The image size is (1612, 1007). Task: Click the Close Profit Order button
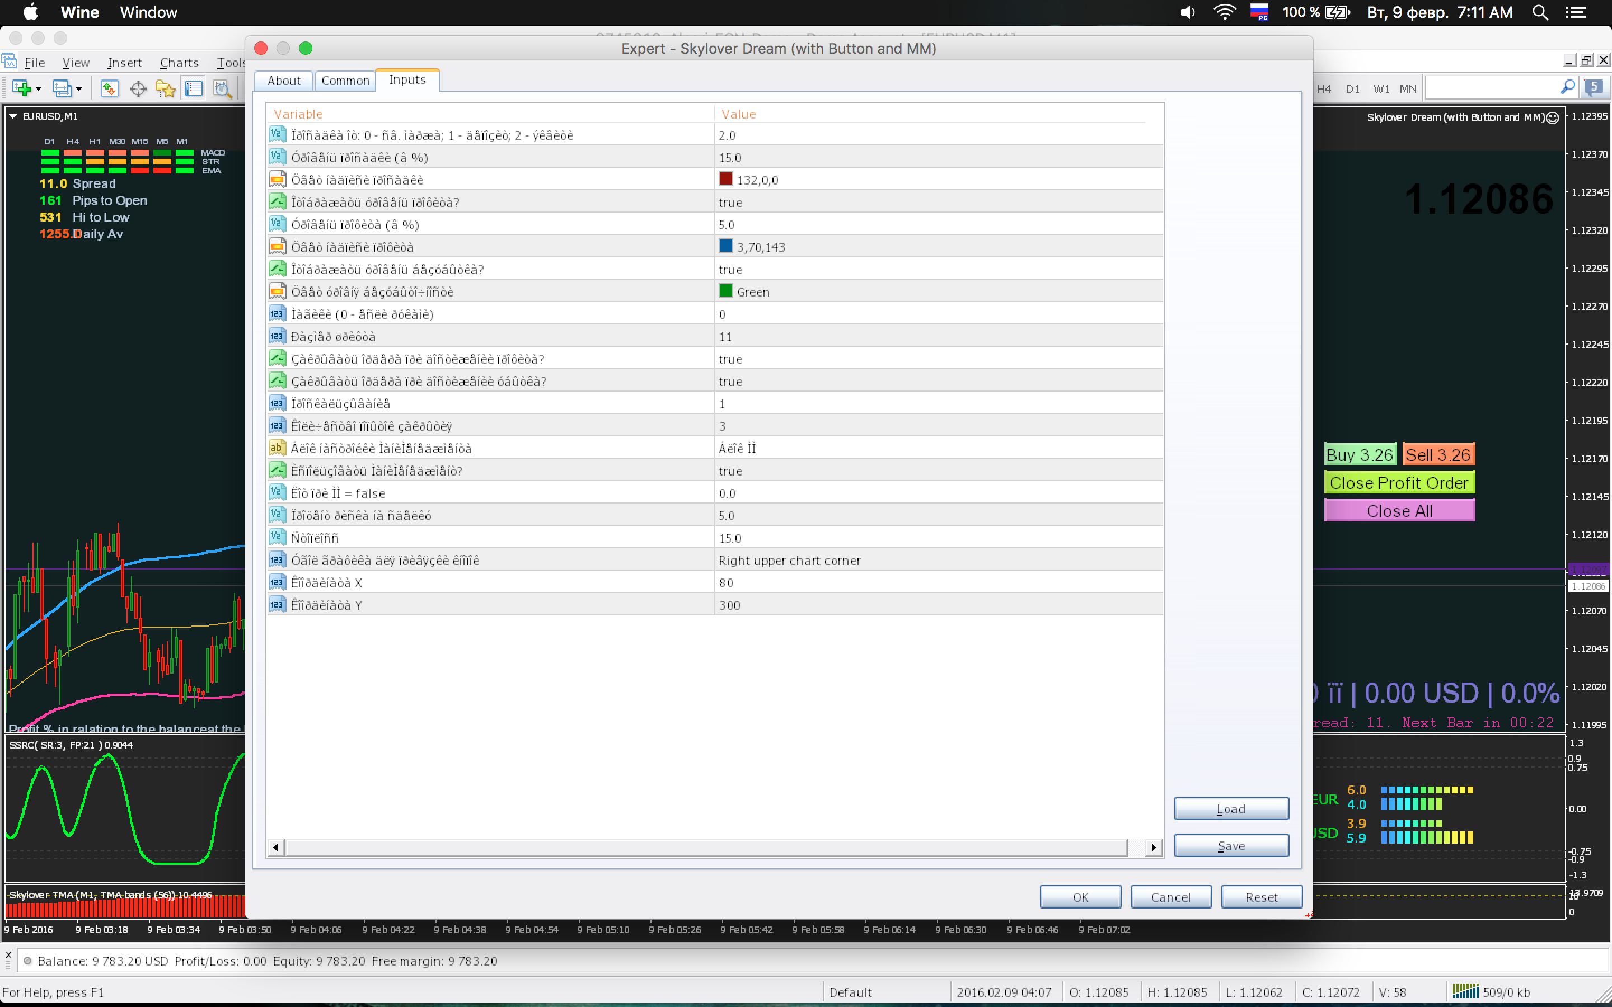coord(1399,483)
